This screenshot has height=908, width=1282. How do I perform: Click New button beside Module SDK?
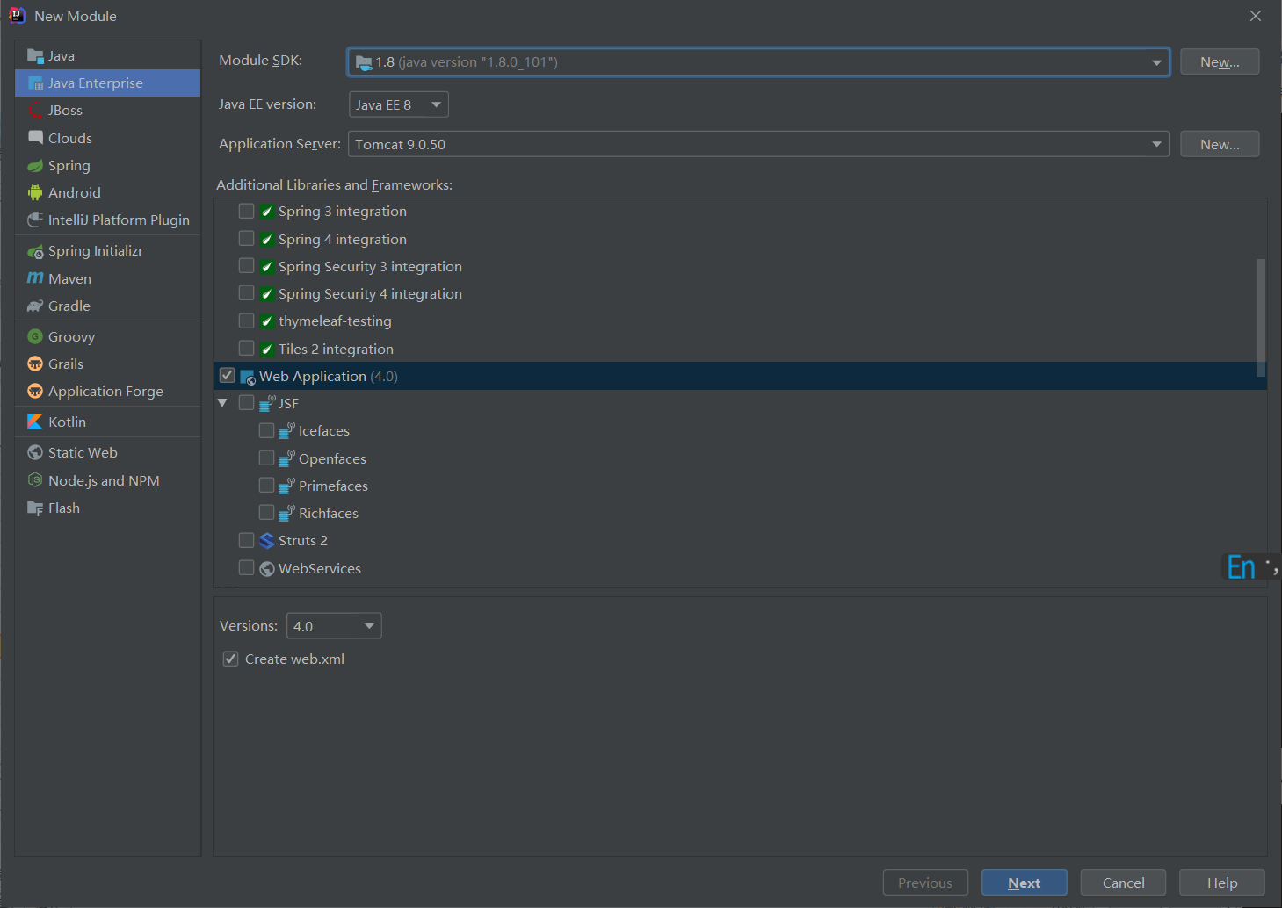point(1220,61)
